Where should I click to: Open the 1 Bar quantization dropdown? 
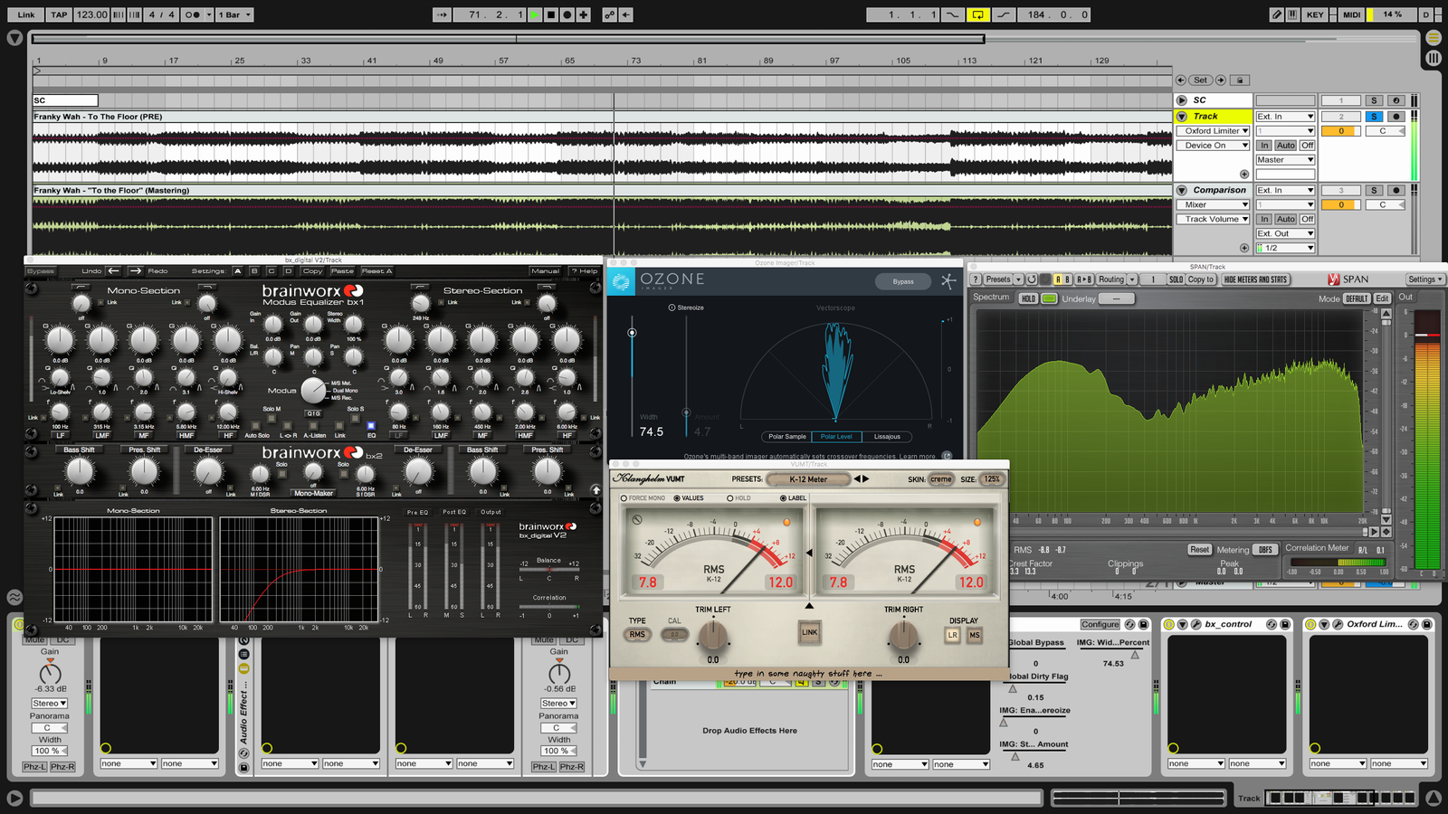[x=234, y=14]
